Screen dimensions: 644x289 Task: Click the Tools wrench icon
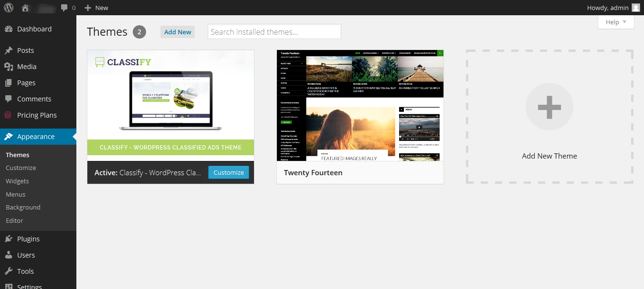9,271
